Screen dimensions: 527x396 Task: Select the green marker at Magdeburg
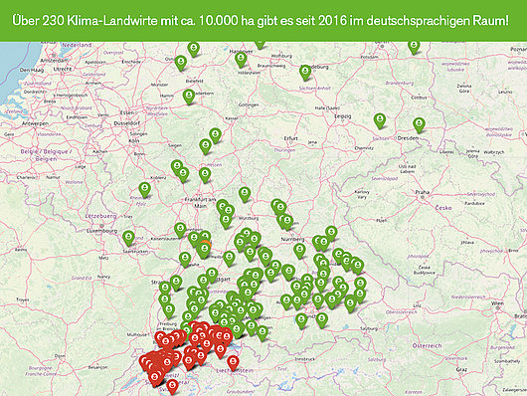(x=305, y=73)
